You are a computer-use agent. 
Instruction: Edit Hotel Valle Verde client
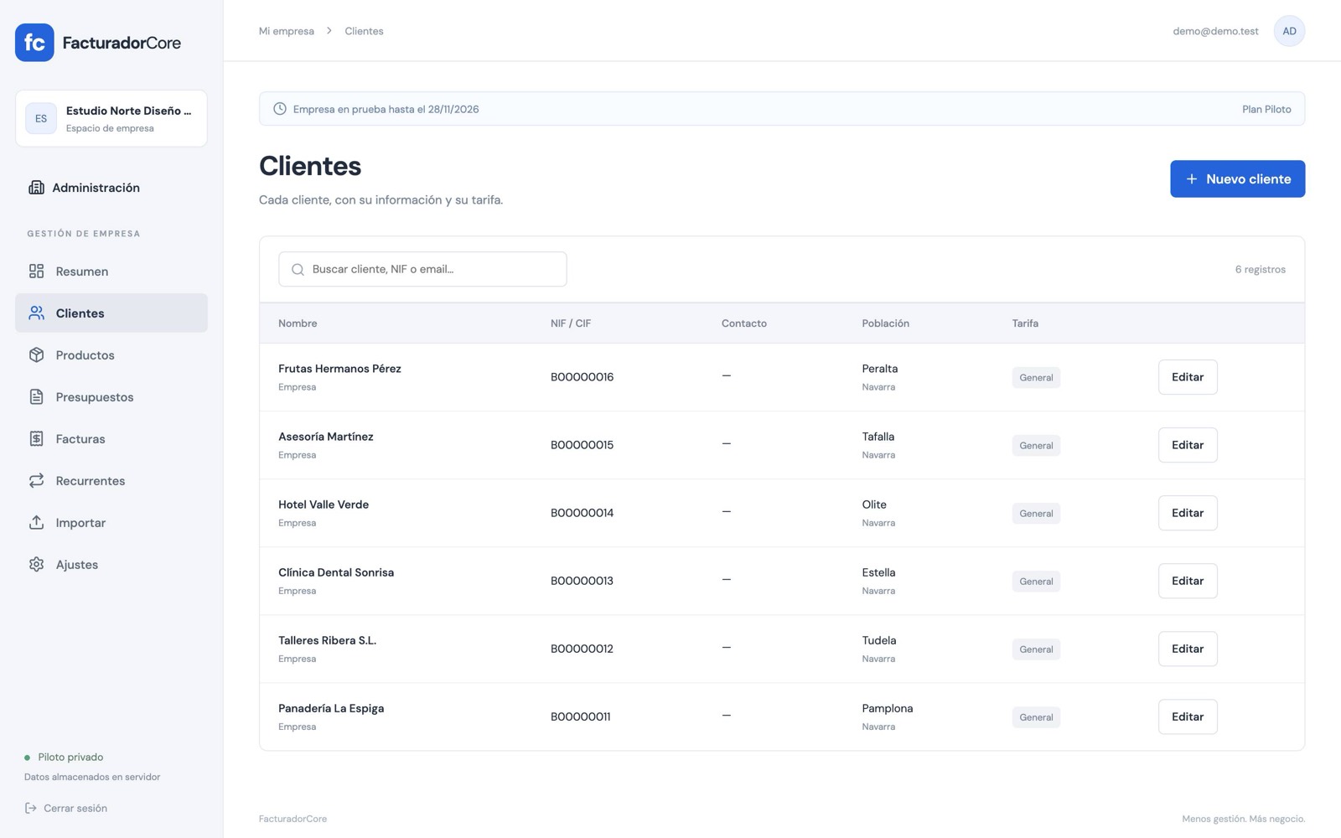click(x=1187, y=513)
